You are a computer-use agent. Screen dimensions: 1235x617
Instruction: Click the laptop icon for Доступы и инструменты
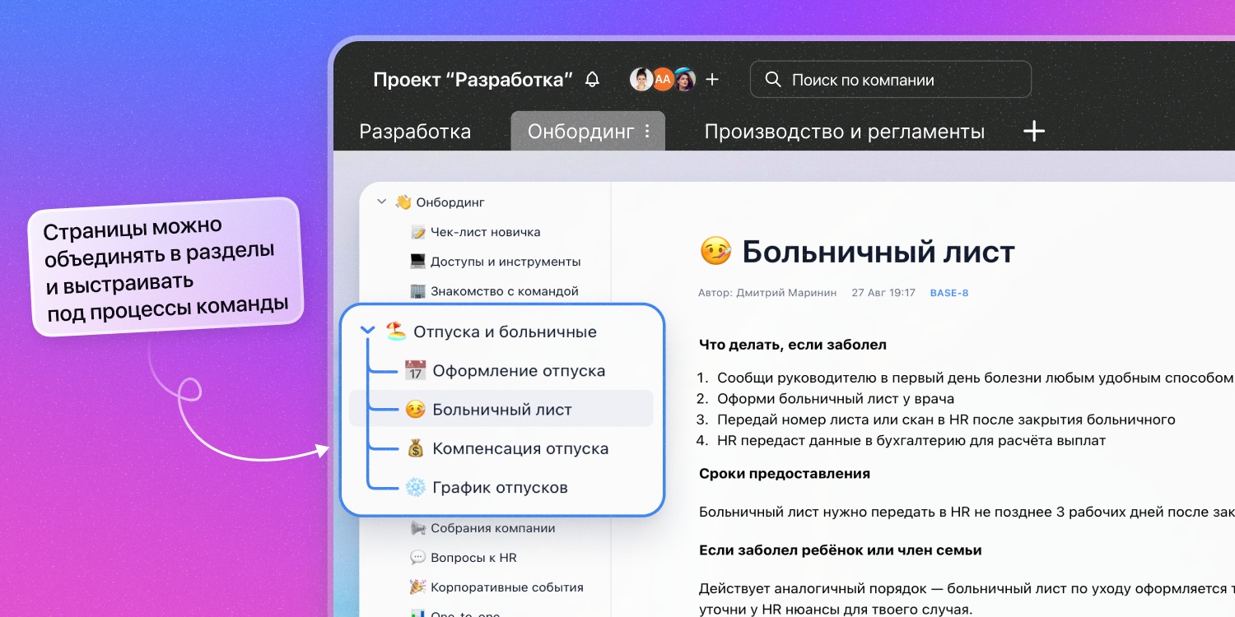click(417, 262)
